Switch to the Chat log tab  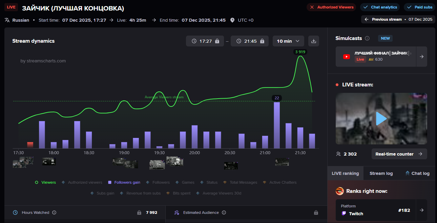(417, 173)
